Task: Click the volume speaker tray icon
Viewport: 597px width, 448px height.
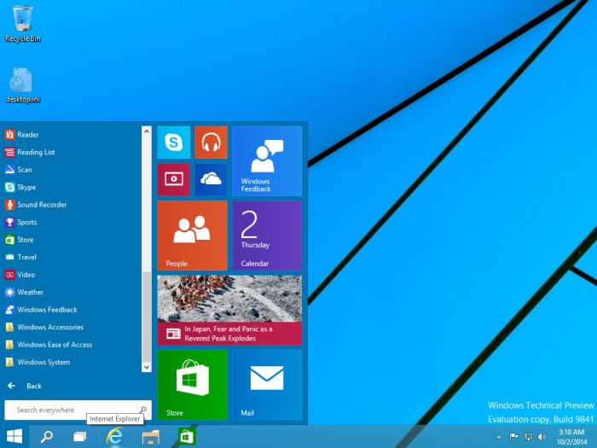Action: [x=542, y=436]
